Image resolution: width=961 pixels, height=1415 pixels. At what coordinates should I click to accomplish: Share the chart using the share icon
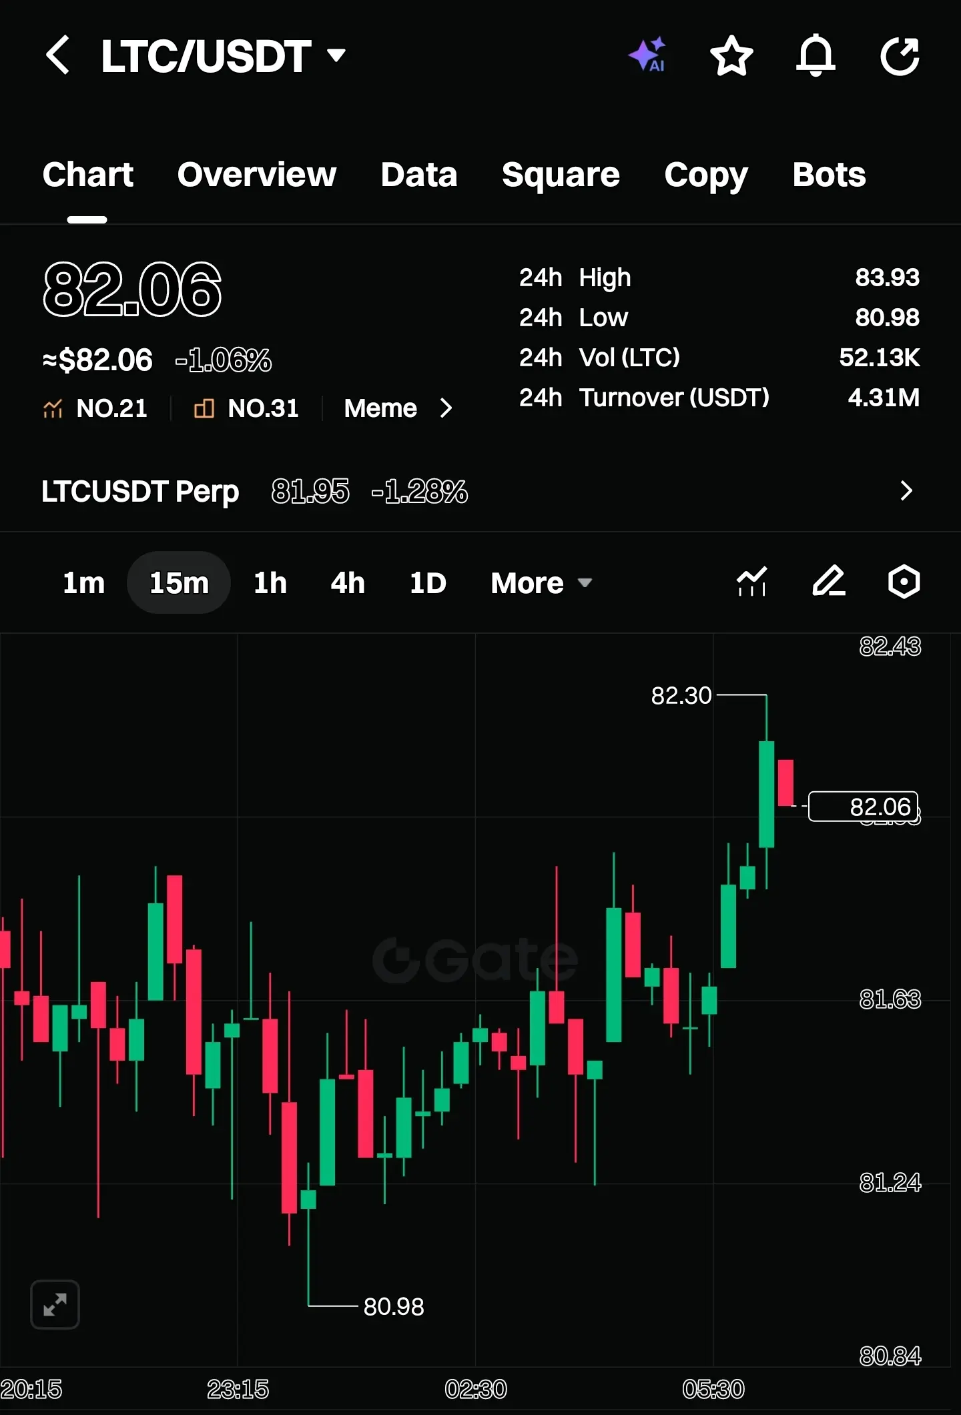tap(900, 55)
